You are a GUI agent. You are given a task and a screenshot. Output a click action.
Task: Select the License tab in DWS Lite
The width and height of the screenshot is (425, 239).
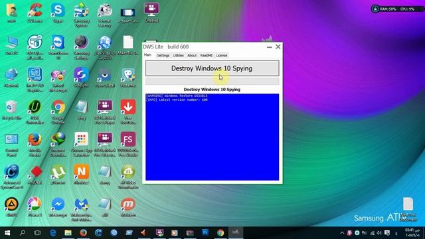click(221, 55)
